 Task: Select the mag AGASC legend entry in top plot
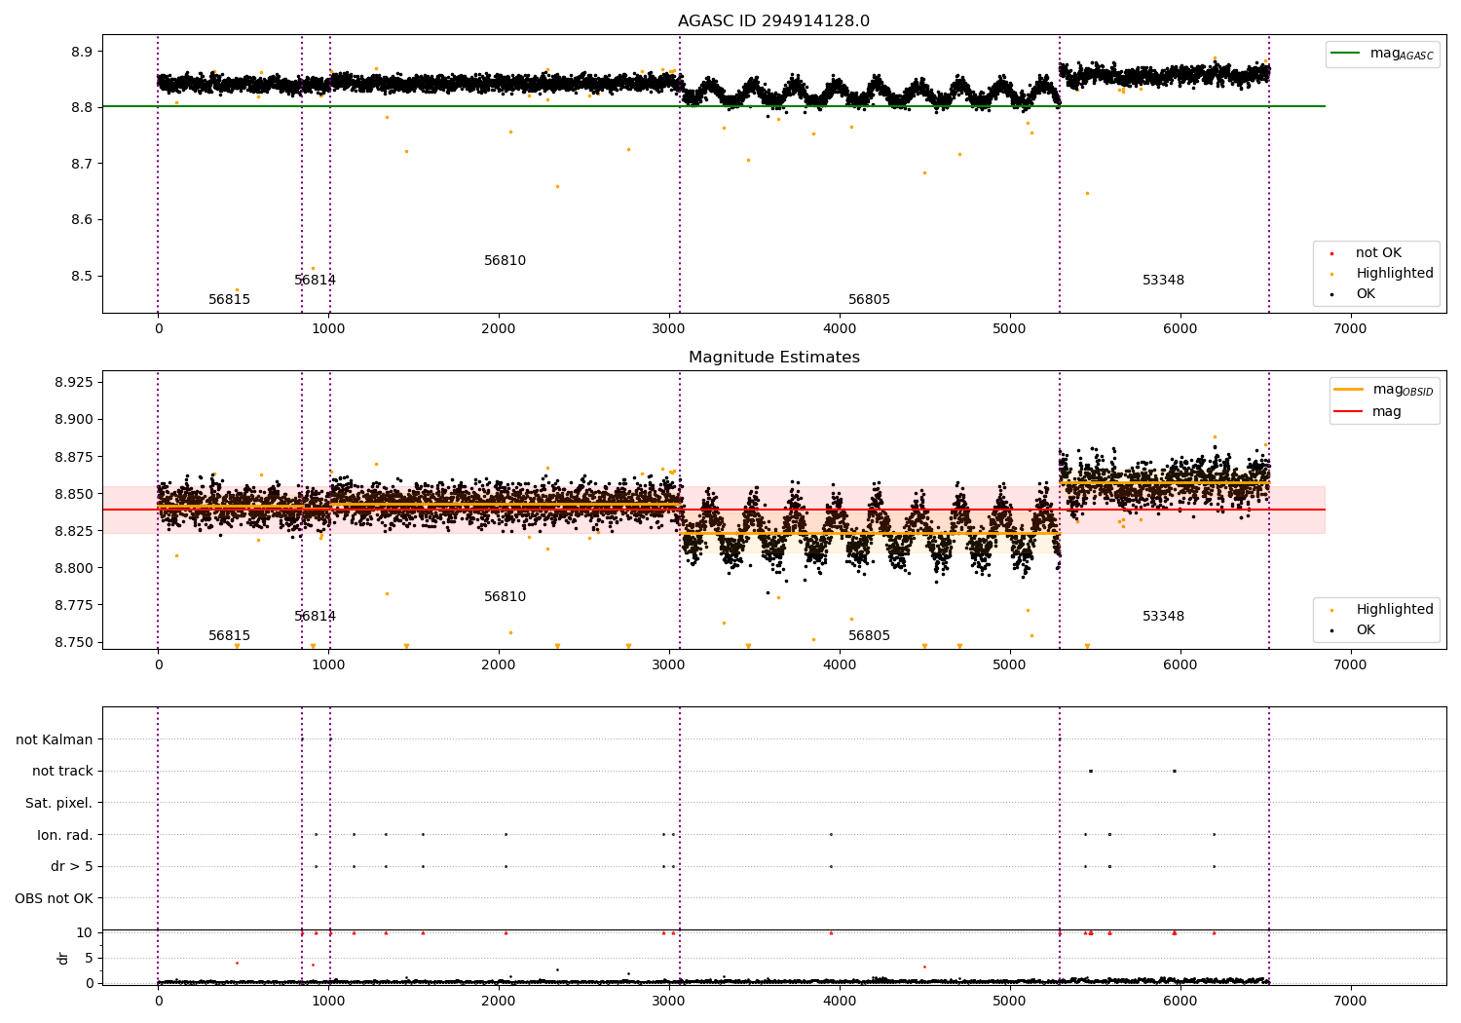click(x=1383, y=54)
